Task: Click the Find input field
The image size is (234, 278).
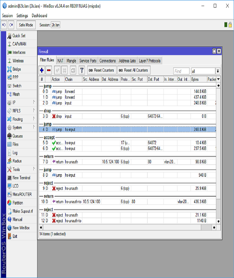Action: tap(181, 71)
